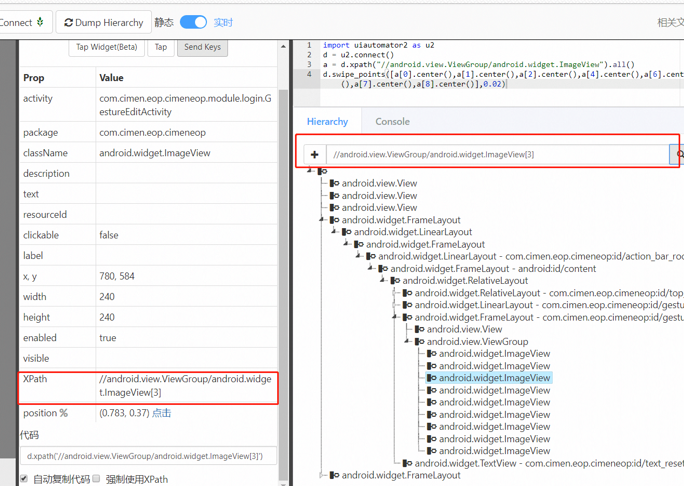
Task: Switch to the Console tab
Action: click(x=392, y=121)
